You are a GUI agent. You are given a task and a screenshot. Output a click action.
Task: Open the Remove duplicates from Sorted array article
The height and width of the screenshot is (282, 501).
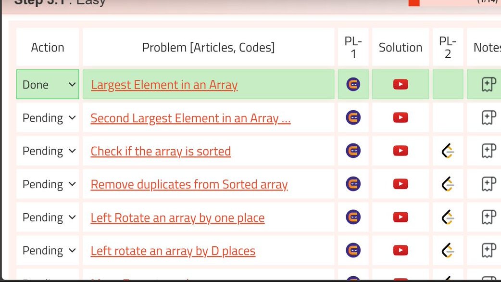pyautogui.click(x=189, y=183)
